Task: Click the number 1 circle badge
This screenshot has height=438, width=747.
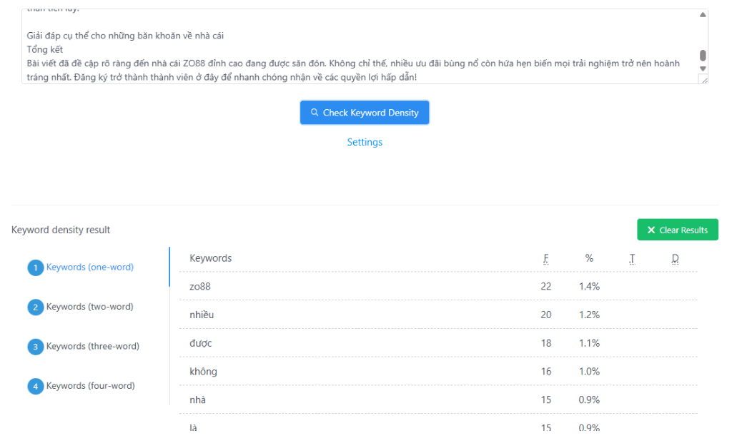Action: [36, 268]
